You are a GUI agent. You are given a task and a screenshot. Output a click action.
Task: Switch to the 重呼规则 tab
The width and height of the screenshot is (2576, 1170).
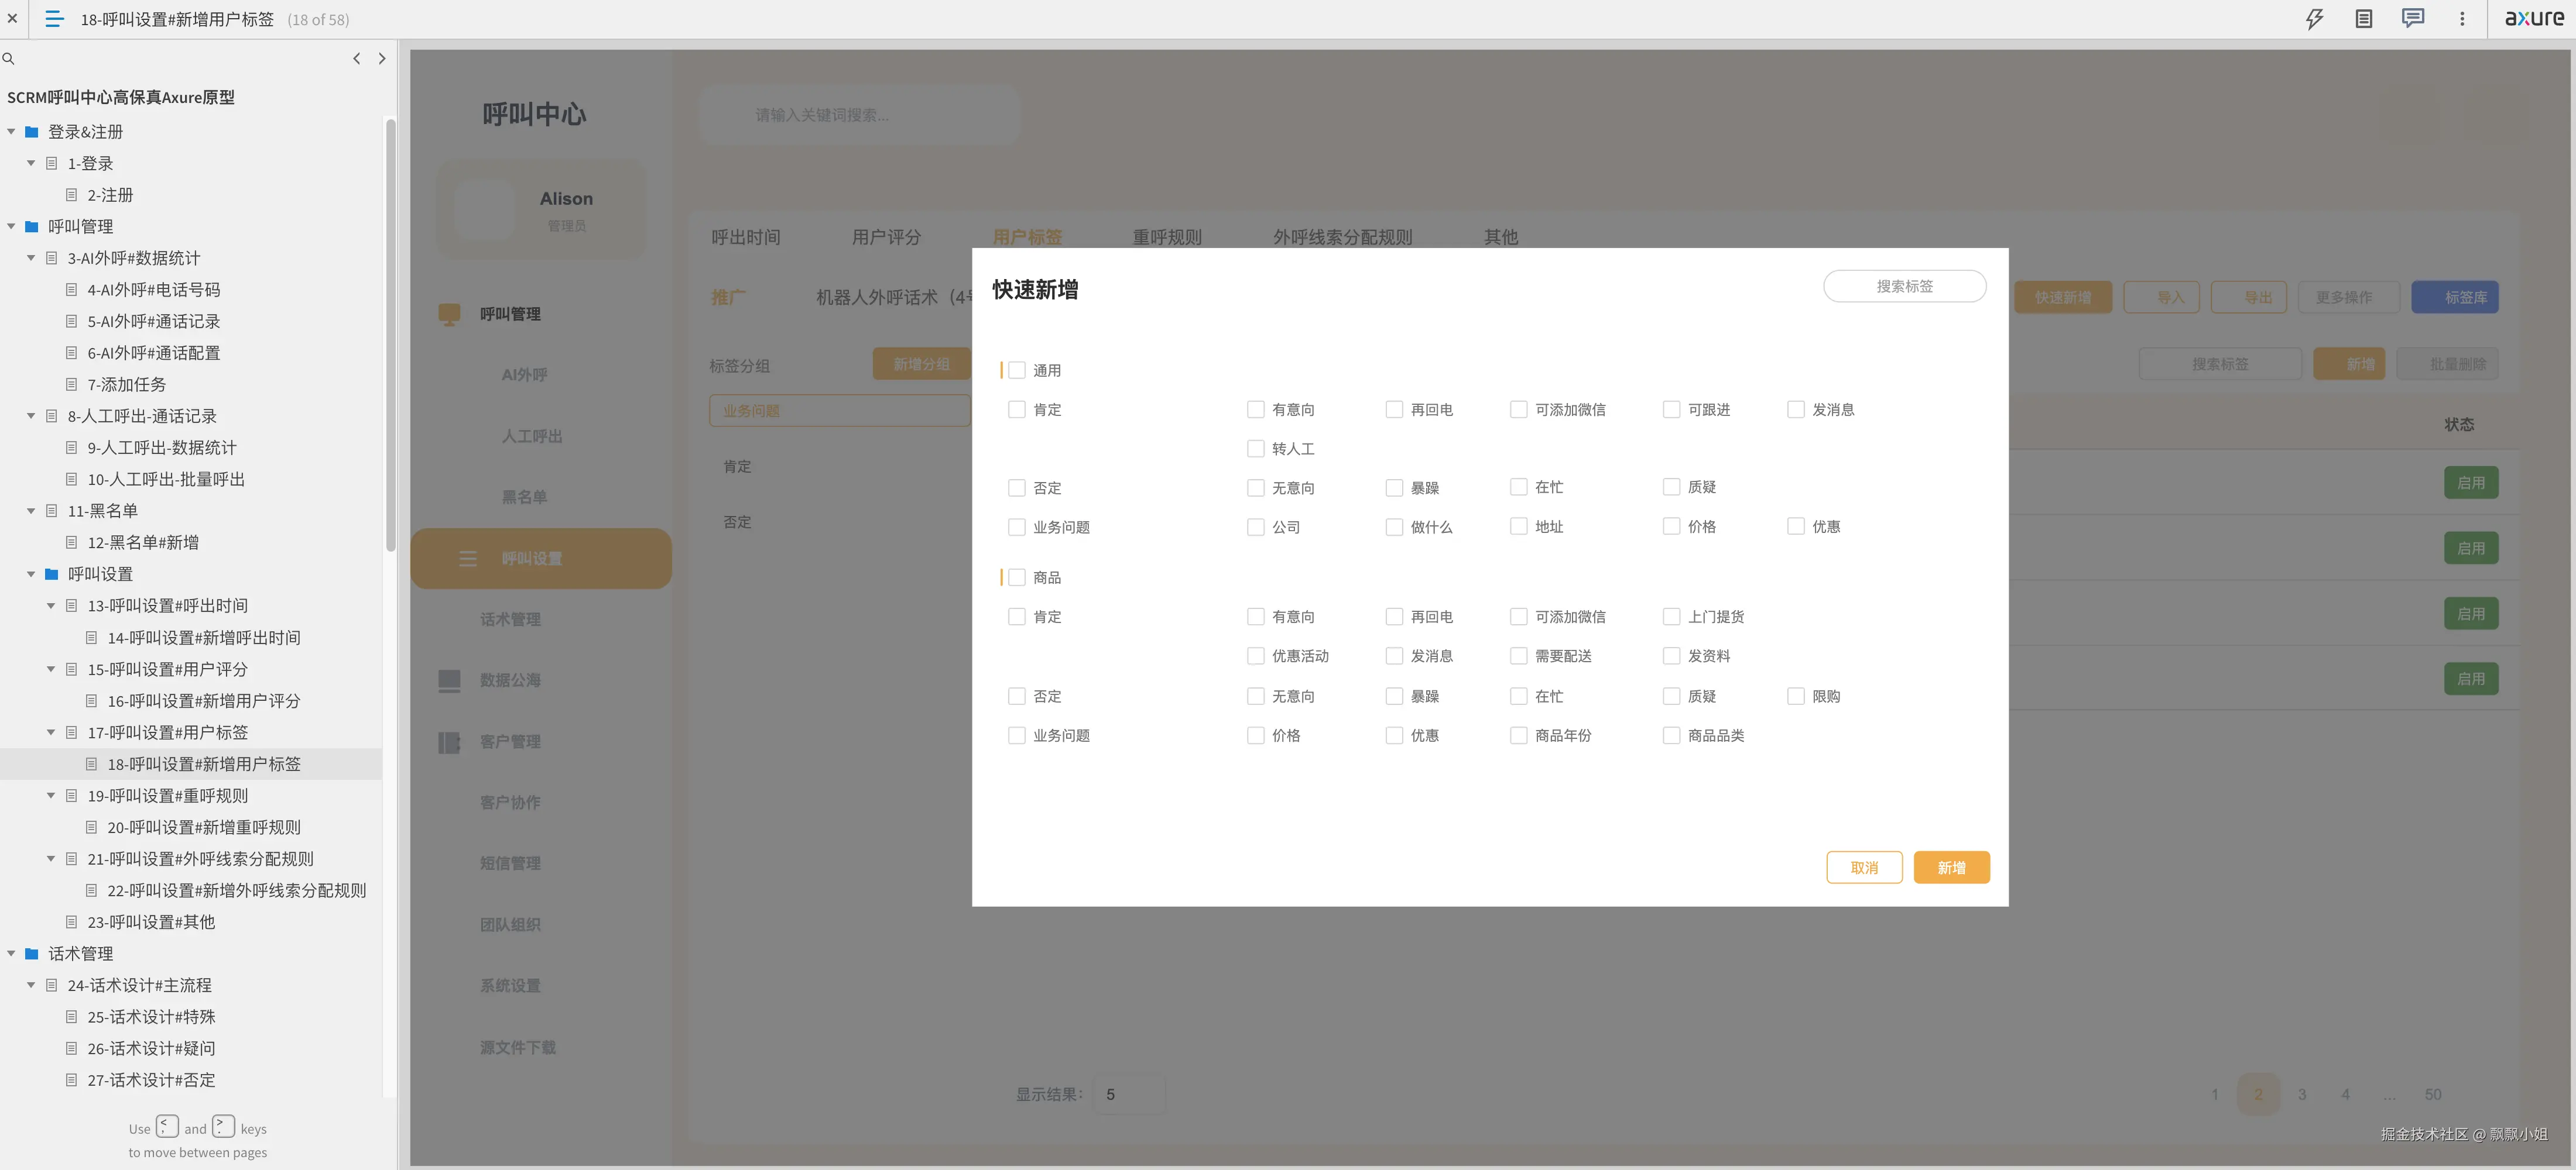coord(1166,237)
